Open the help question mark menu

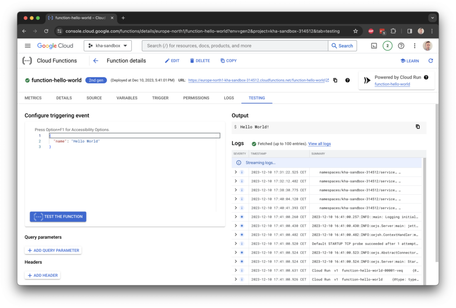click(401, 45)
